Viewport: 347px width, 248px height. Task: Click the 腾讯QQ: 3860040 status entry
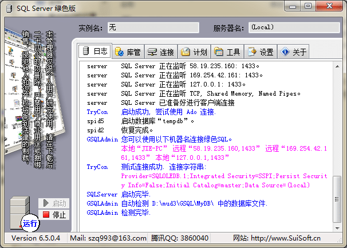180,238
